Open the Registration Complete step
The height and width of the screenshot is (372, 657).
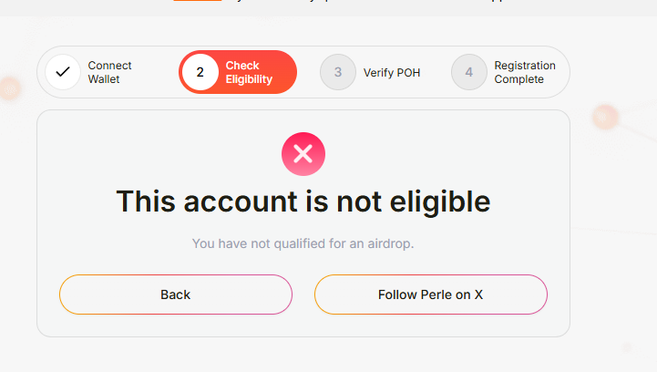click(525, 72)
